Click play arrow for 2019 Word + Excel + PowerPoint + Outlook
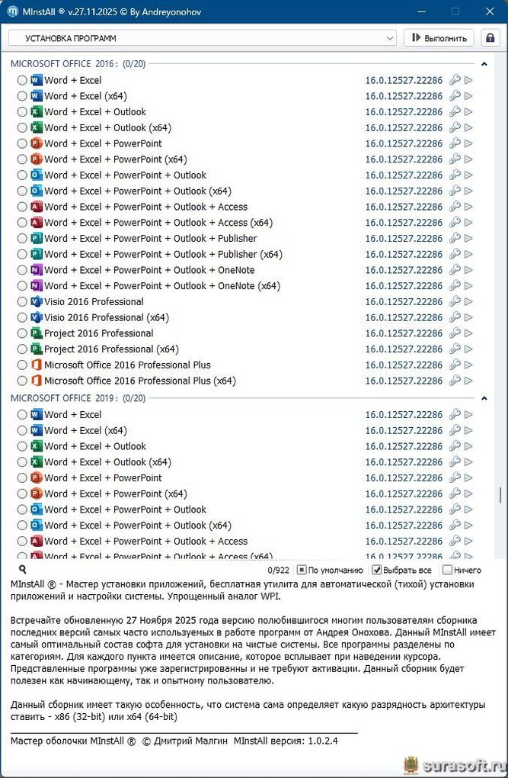Viewport: 508px width, 778px height. point(468,510)
